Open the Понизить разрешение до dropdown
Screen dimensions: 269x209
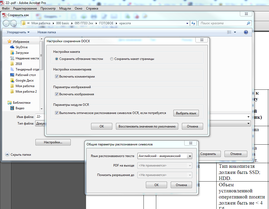pos(165,175)
